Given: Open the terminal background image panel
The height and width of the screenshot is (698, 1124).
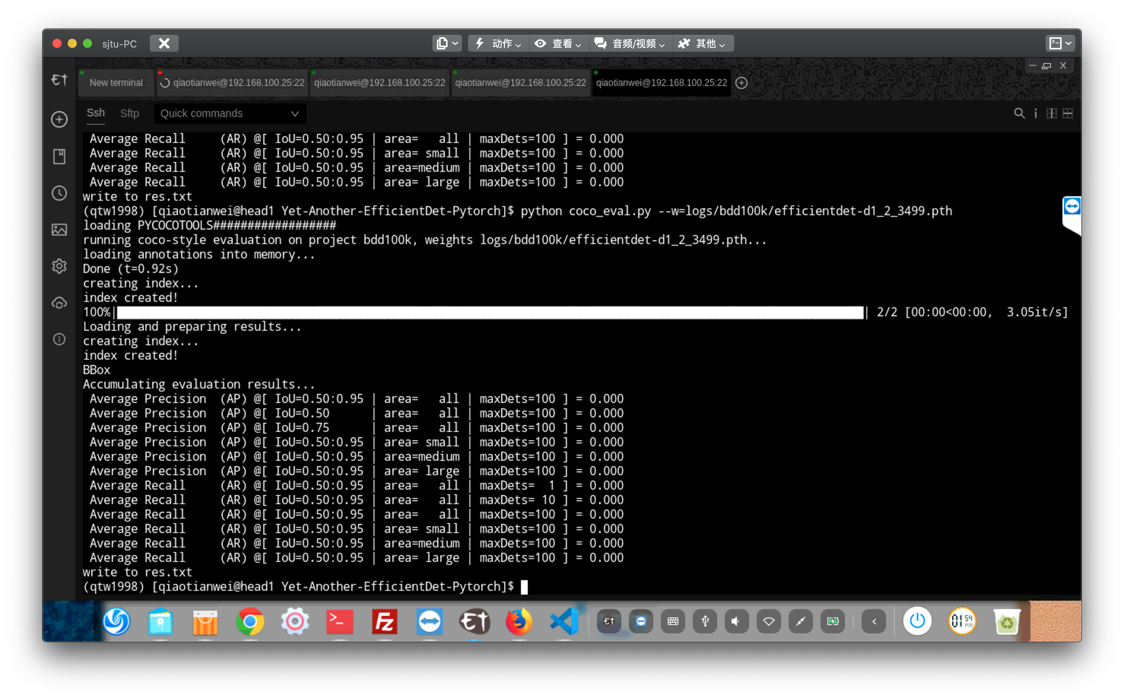Looking at the screenshot, I should tap(59, 230).
